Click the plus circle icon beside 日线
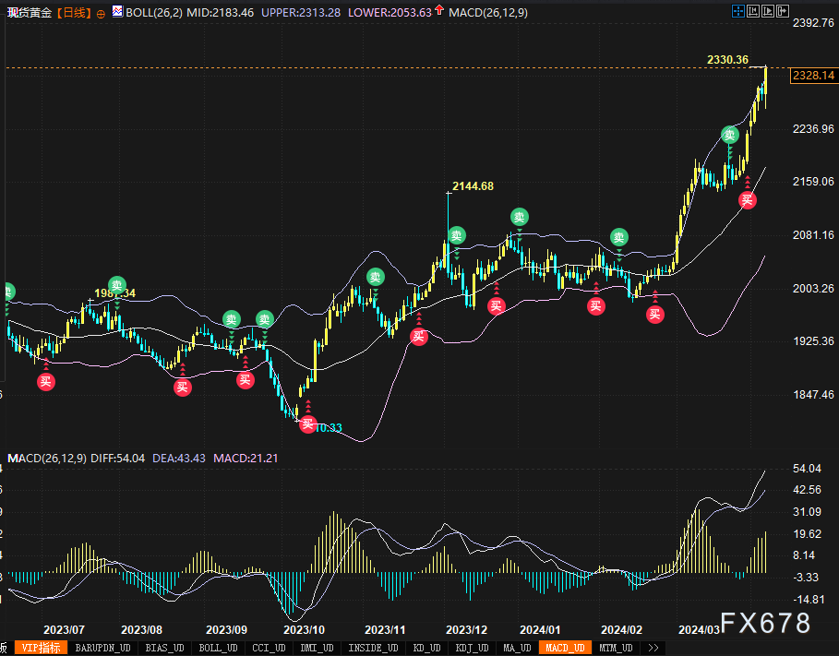 [101, 14]
